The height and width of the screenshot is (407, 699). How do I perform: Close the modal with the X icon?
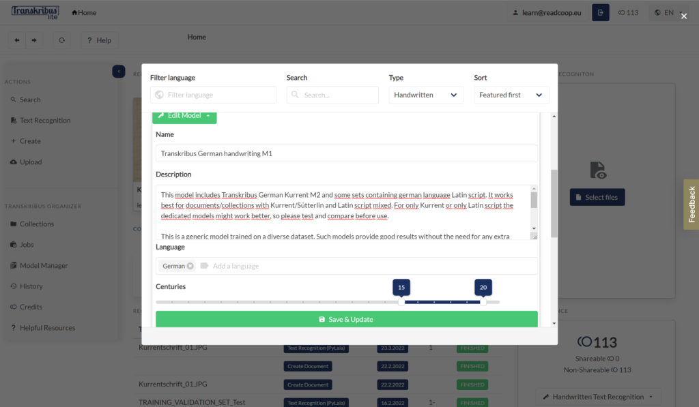pos(684,16)
